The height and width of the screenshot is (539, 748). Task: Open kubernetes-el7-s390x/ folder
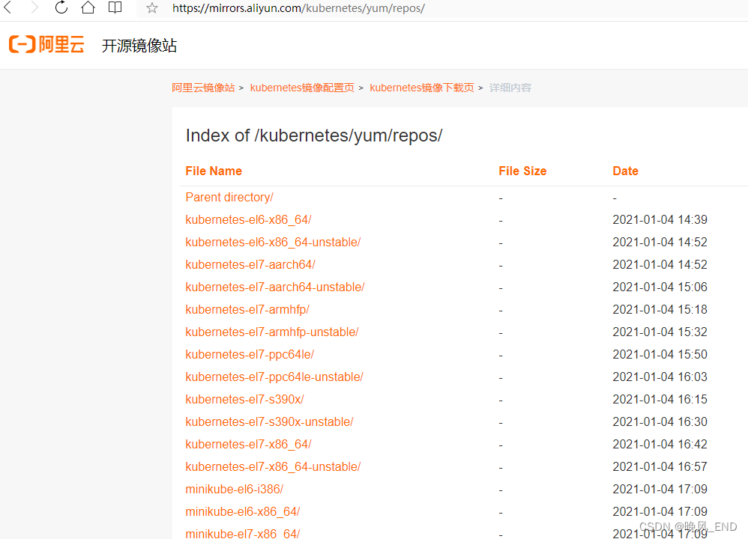pos(244,399)
